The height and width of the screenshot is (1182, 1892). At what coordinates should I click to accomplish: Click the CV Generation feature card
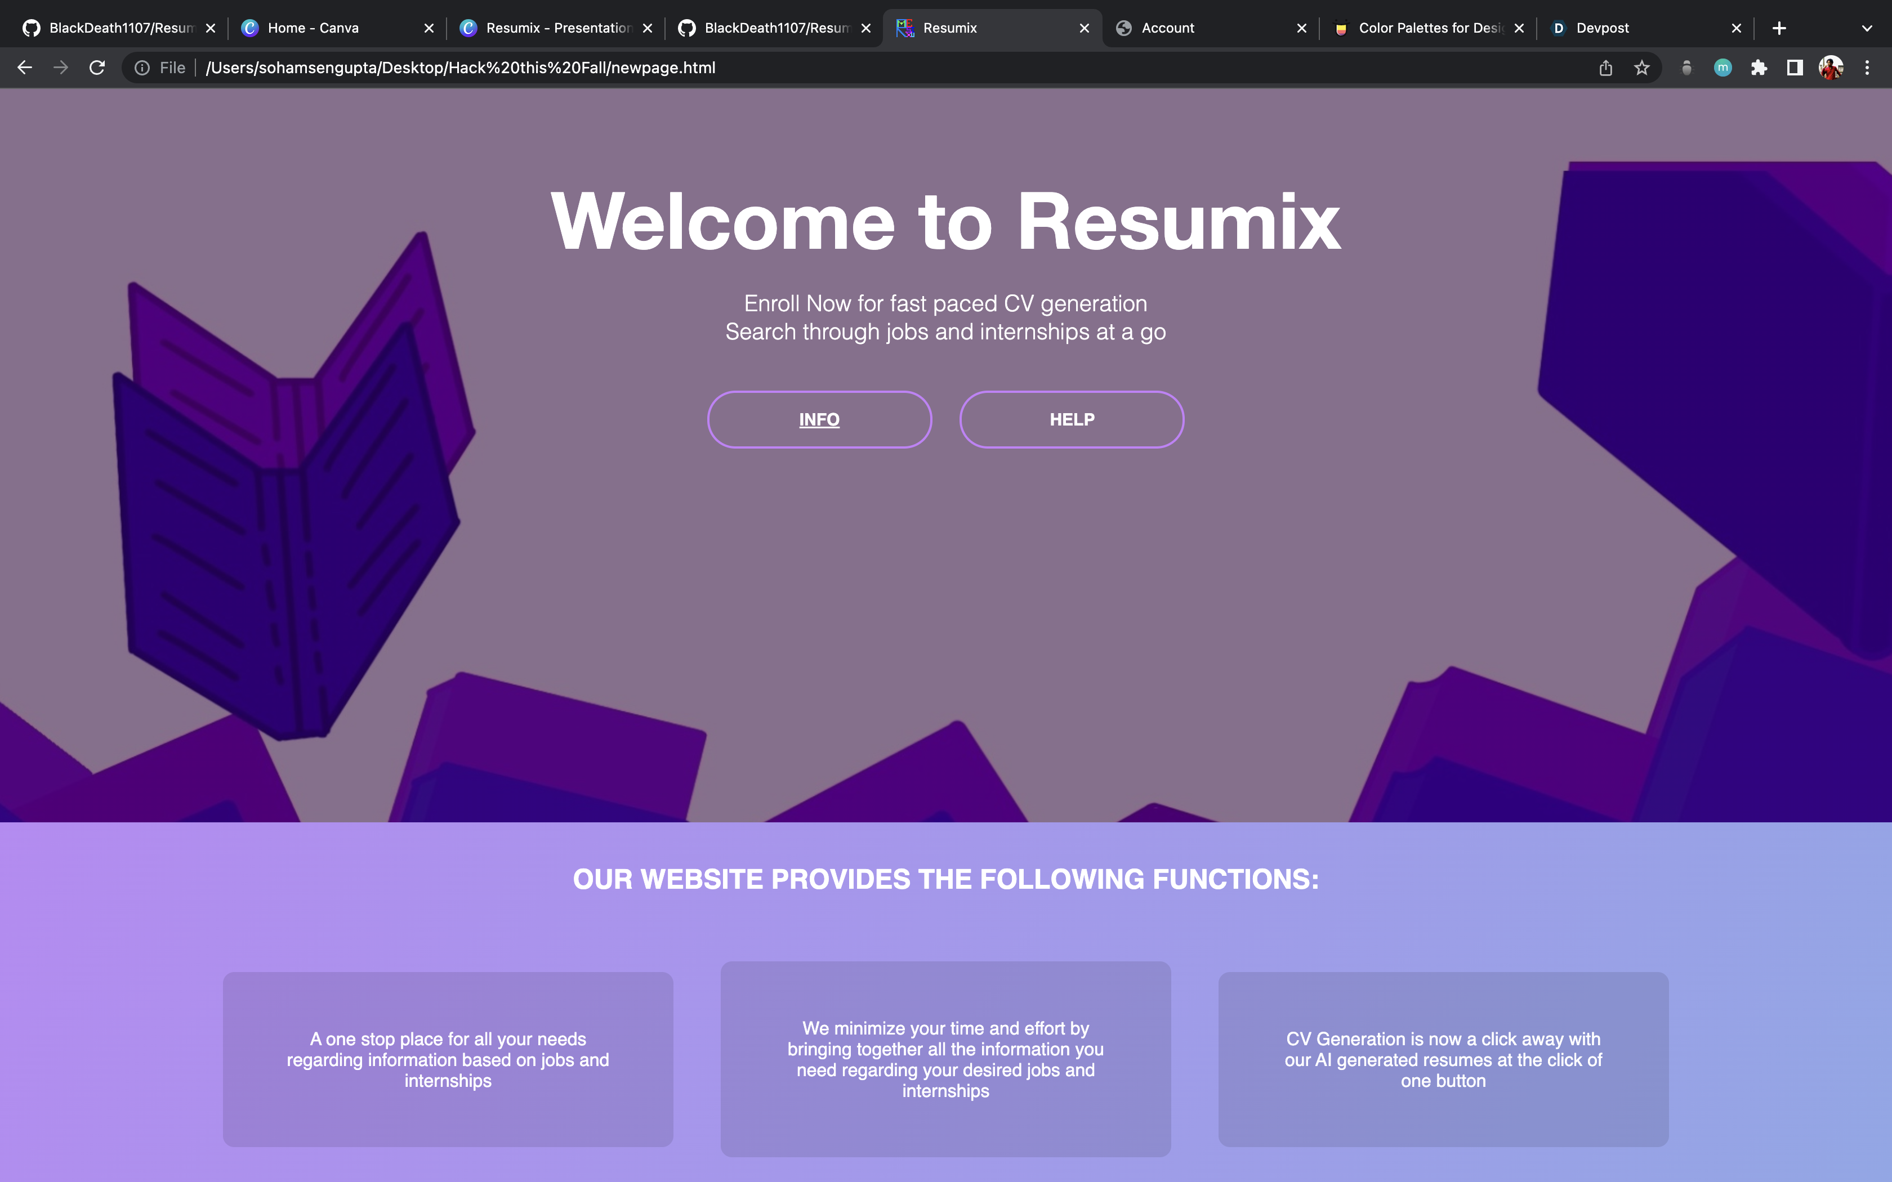point(1443,1059)
